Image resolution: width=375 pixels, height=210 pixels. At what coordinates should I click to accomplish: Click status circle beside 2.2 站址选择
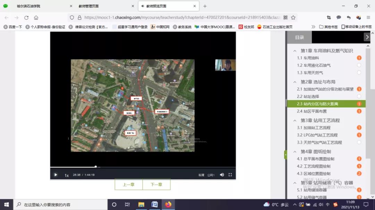[359, 96]
